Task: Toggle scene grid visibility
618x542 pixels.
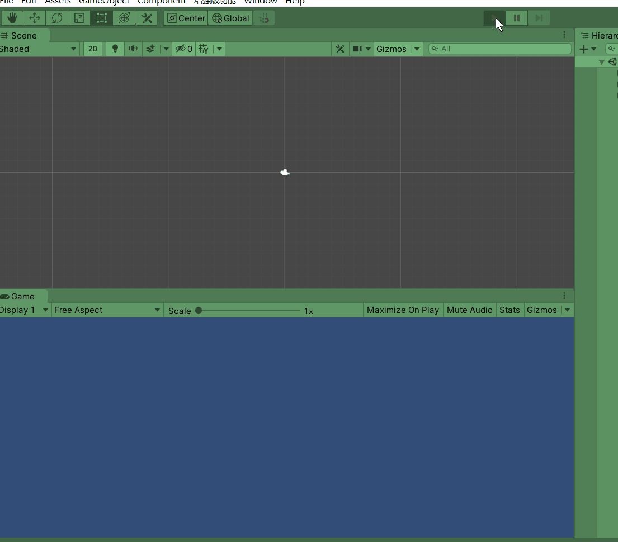Action: pos(204,49)
